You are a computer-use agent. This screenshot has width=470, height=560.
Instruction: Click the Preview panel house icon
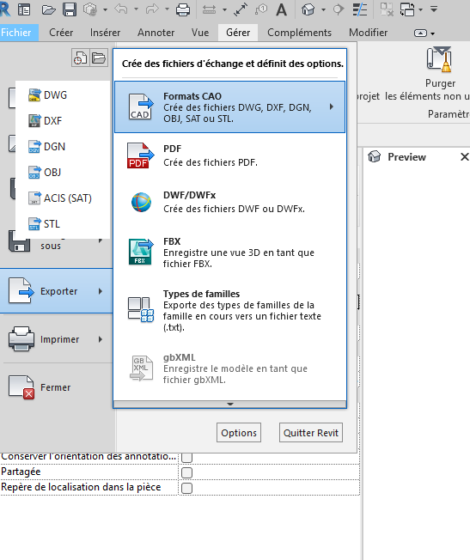point(375,156)
